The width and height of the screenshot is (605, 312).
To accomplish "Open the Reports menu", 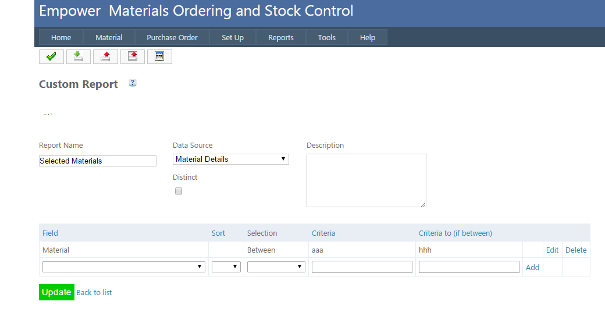I will (x=280, y=37).
